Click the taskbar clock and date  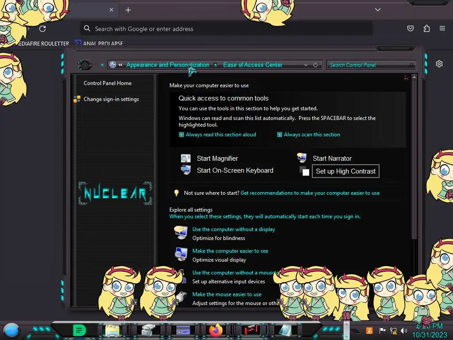click(x=429, y=330)
